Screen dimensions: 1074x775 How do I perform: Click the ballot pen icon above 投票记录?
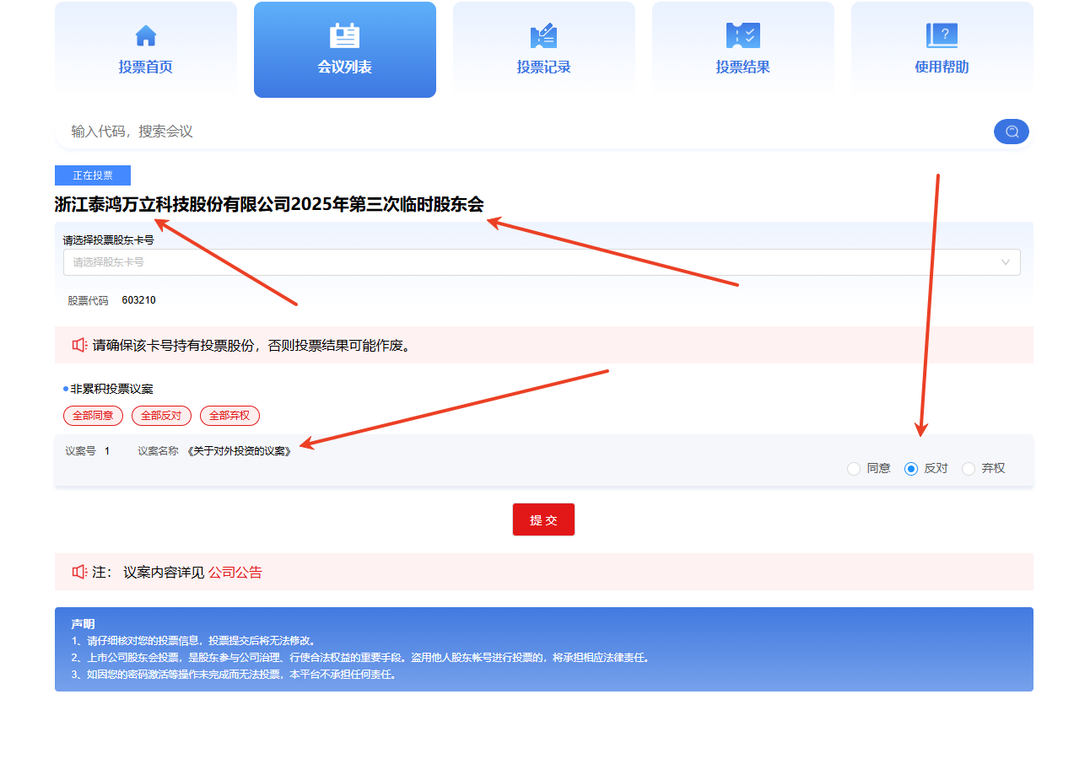click(544, 35)
